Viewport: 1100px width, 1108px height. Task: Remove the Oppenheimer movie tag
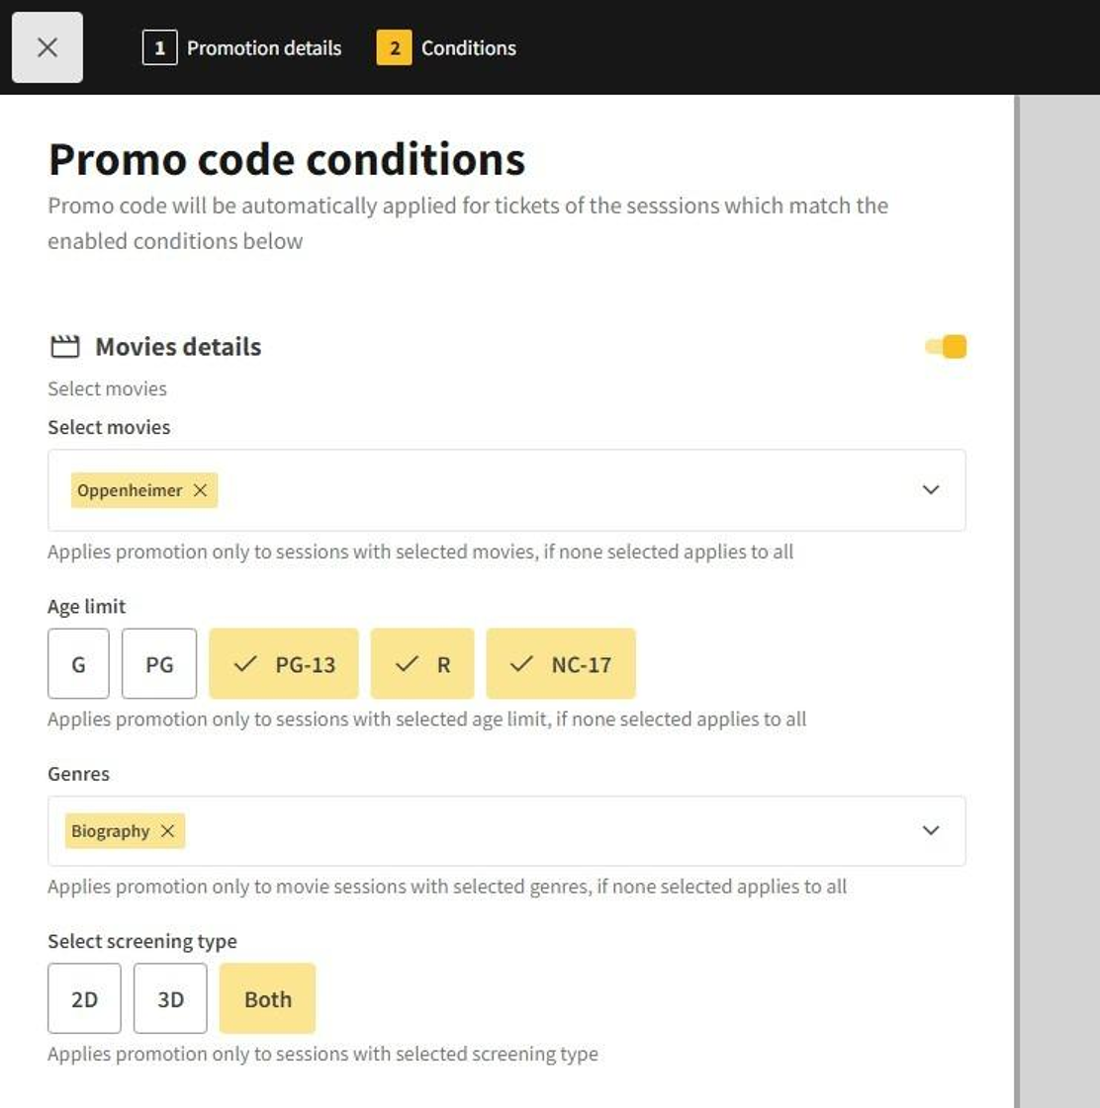pos(200,490)
